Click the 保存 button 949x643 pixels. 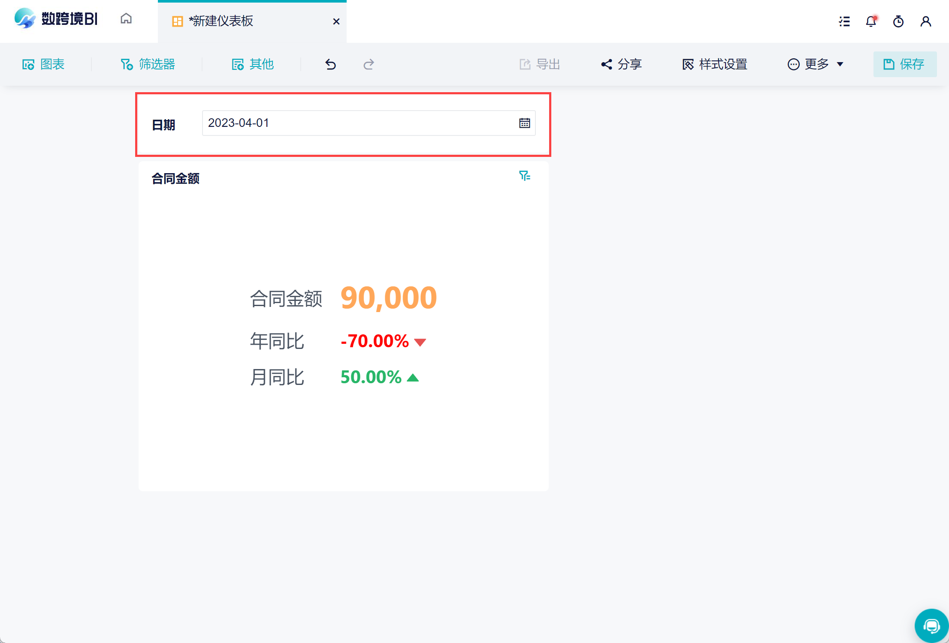click(x=904, y=64)
